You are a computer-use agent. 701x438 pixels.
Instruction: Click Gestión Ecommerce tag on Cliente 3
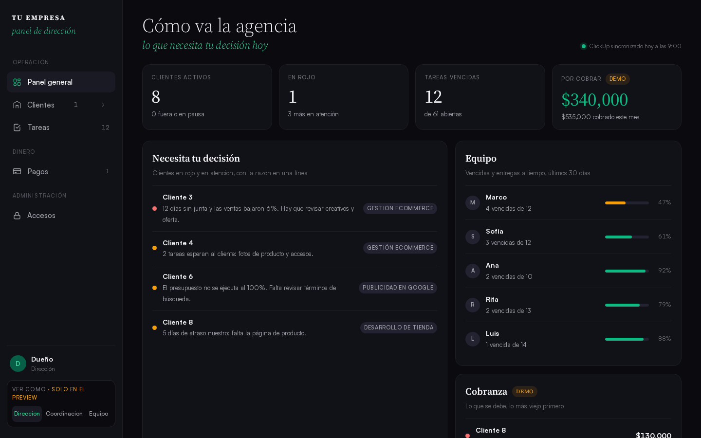[400, 208]
